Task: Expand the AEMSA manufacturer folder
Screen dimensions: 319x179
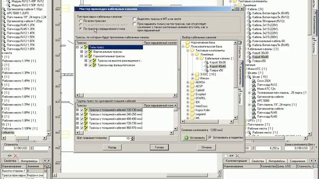Action: pos(188,82)
